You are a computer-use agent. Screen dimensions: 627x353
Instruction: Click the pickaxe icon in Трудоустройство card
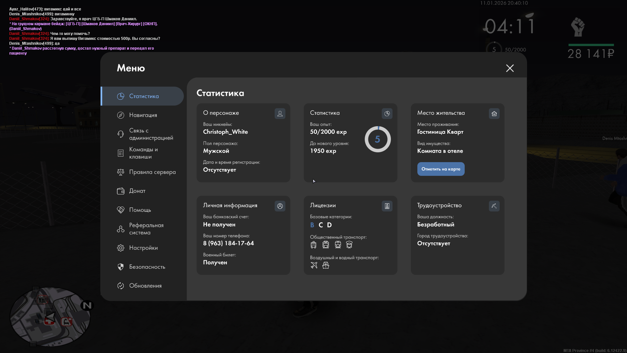tap(494, 206)
